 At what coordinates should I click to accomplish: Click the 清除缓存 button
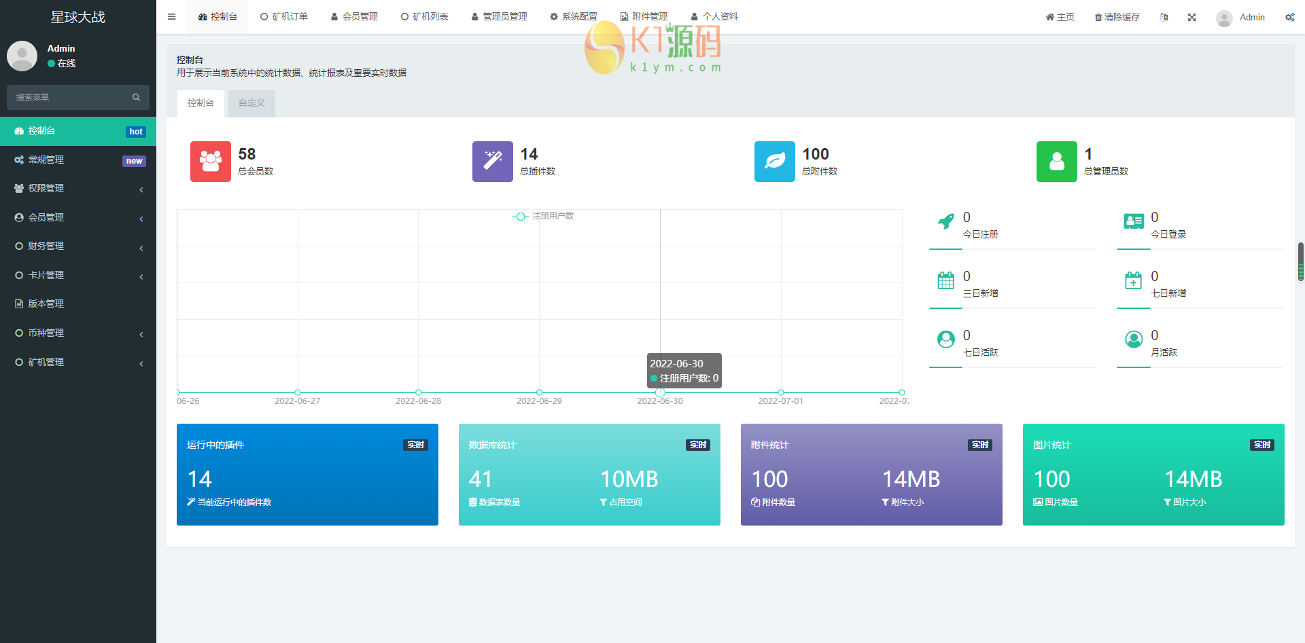(x=1117, y=17)
